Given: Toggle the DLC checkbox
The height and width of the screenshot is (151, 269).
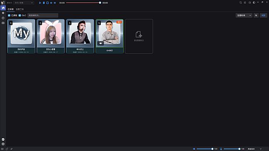Looking at the screenshot, I should pyautogui.click(x=20, y=15).
